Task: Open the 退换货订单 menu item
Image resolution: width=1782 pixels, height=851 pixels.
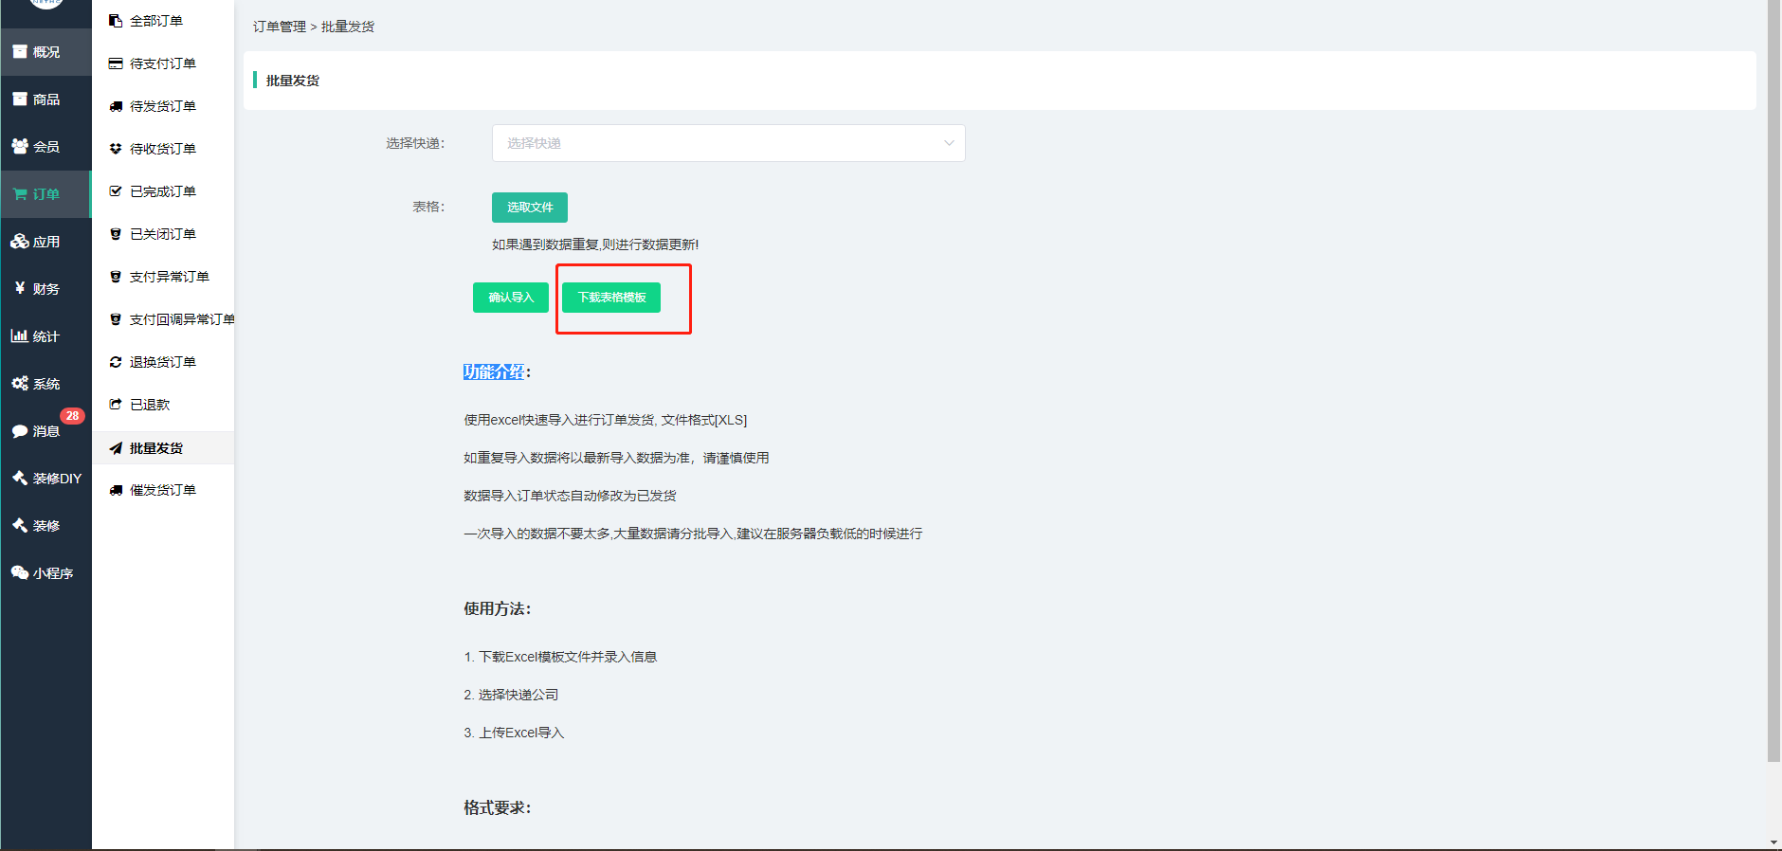Action: click(163, 362)
